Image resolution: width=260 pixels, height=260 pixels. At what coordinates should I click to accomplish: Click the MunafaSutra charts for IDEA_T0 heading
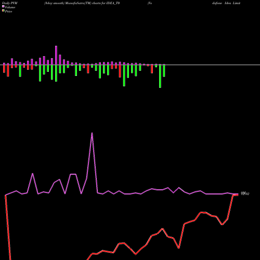[82, 3]
